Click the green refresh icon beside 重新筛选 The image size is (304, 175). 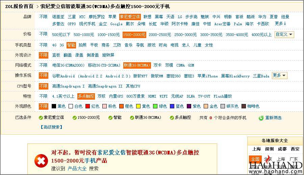tap(261, 118)
